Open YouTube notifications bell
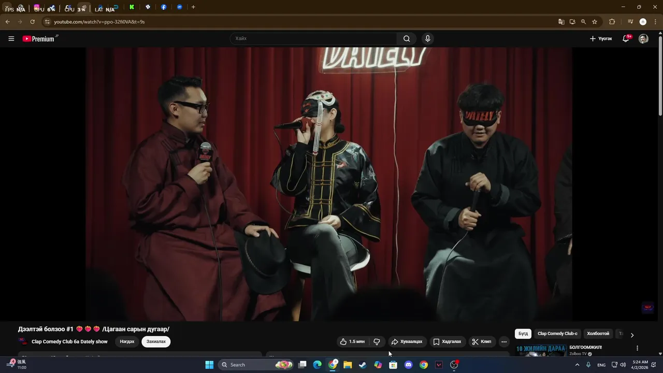 tap(626, 39)
